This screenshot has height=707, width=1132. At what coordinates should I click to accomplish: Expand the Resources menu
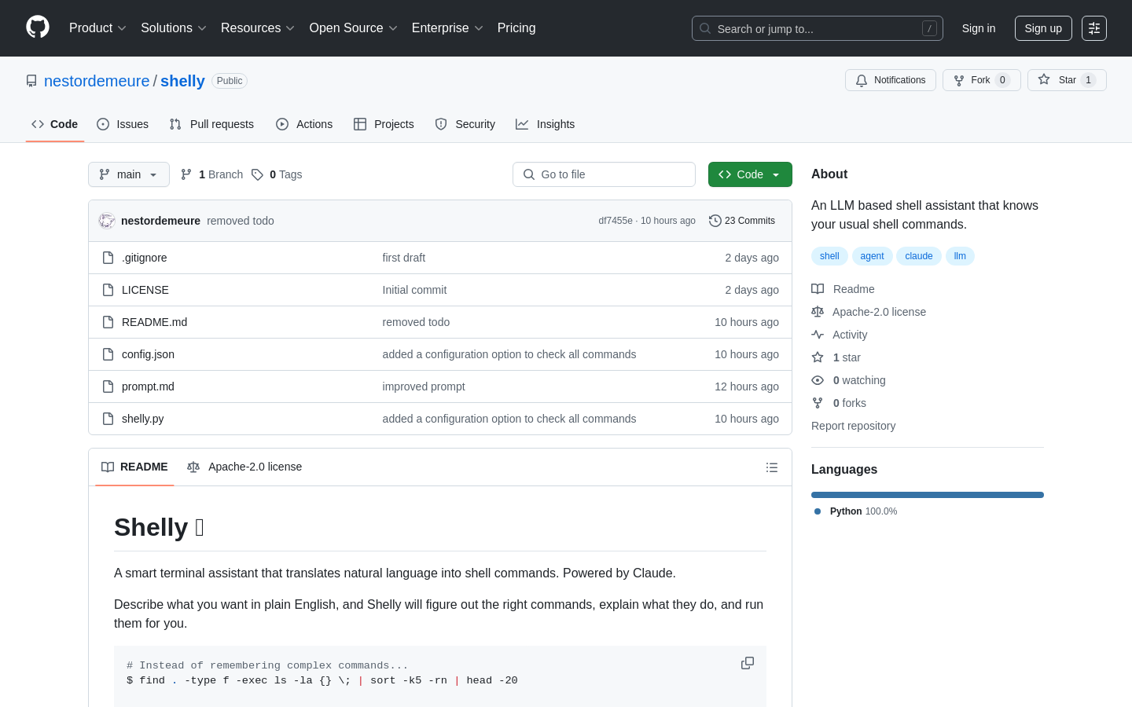[x=258, y=27]
